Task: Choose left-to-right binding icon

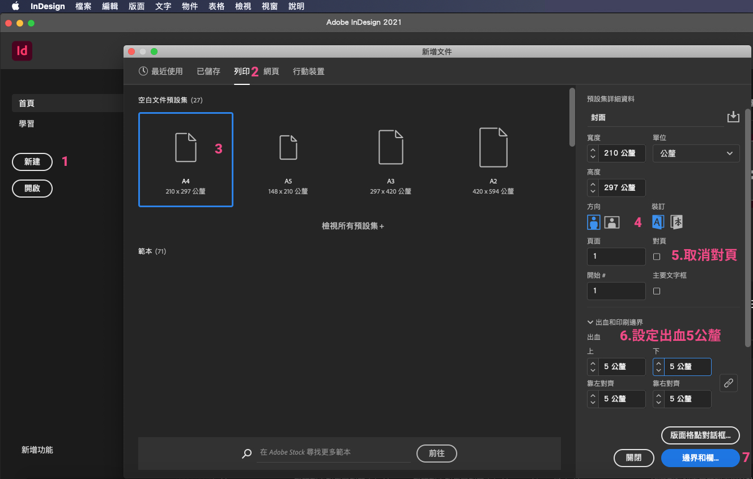Action: click(658, 222)
